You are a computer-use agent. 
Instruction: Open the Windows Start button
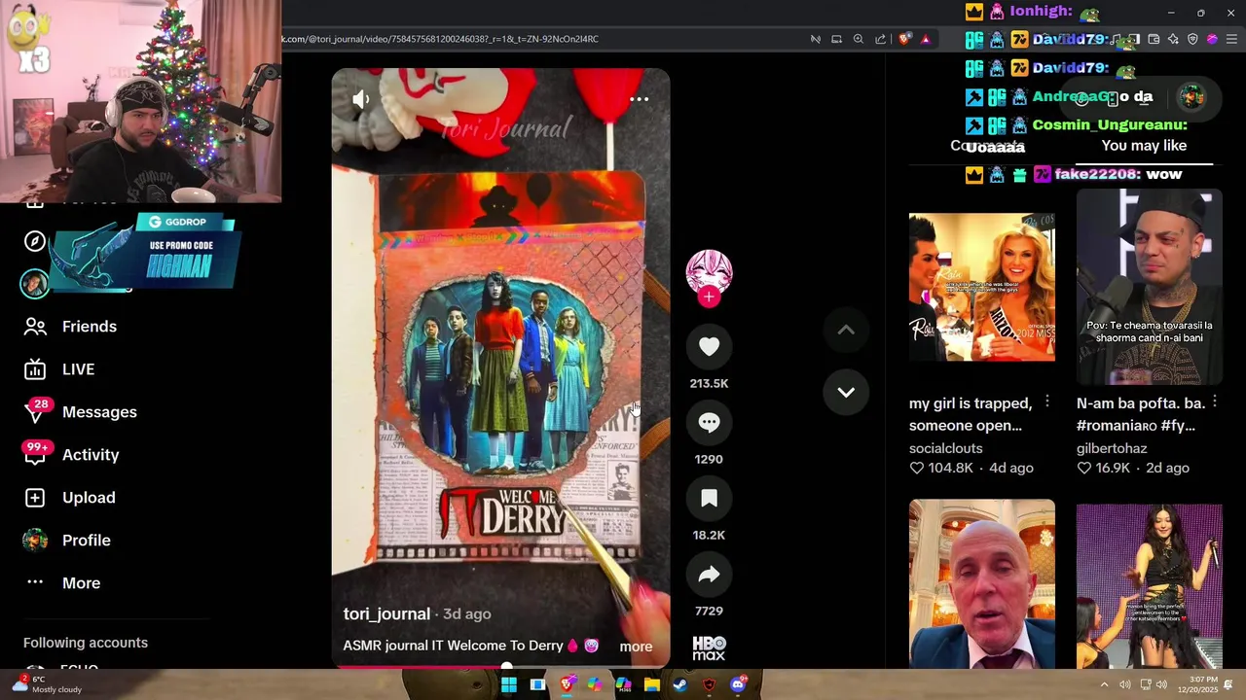pyautogui.click(x=509, y=684)
